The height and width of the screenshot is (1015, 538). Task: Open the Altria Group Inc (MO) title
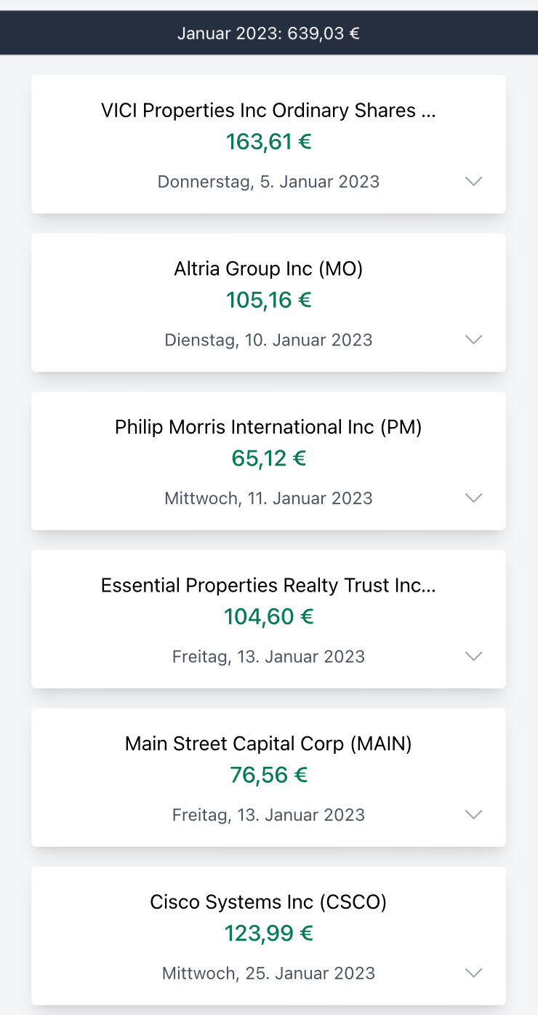[x=268, y=269]
